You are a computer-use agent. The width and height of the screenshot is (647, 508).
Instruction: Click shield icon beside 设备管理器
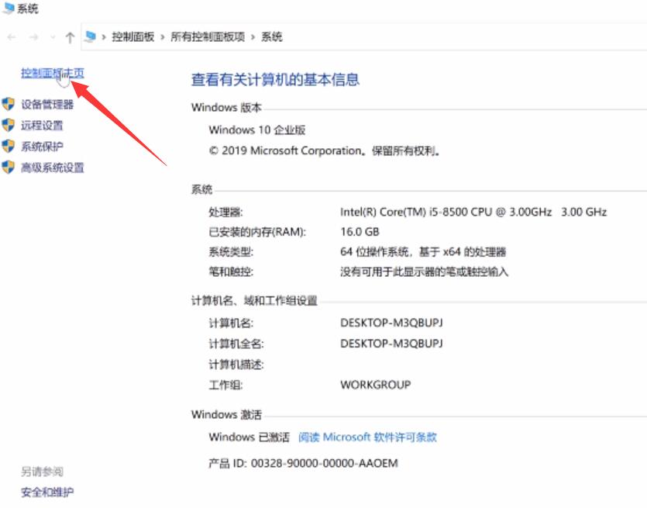point(9,104)
